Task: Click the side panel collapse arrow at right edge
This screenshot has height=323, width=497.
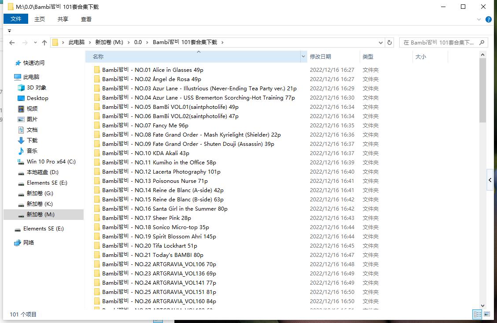Action: click(x=490, y=180)
